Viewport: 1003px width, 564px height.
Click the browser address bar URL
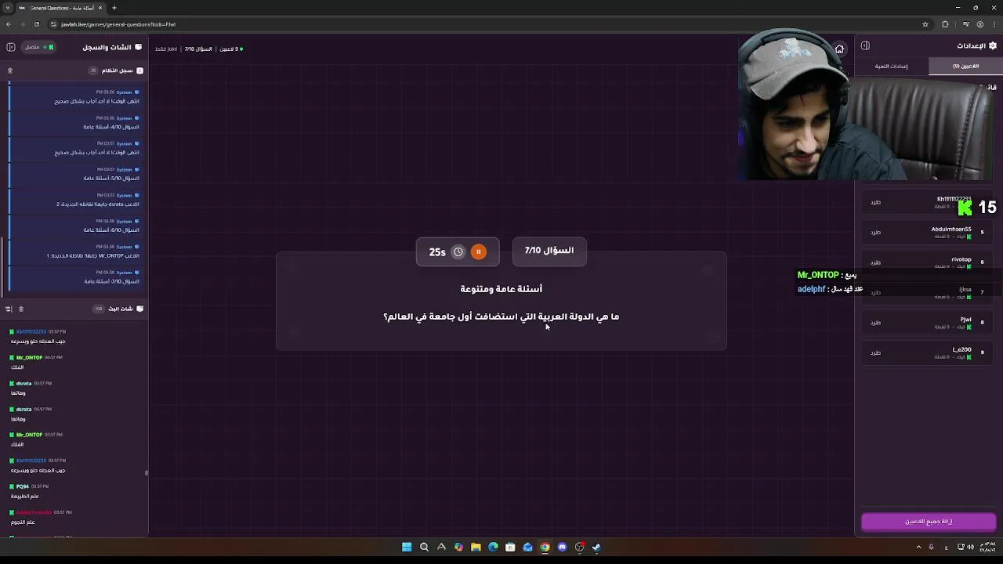click(118, 24)
